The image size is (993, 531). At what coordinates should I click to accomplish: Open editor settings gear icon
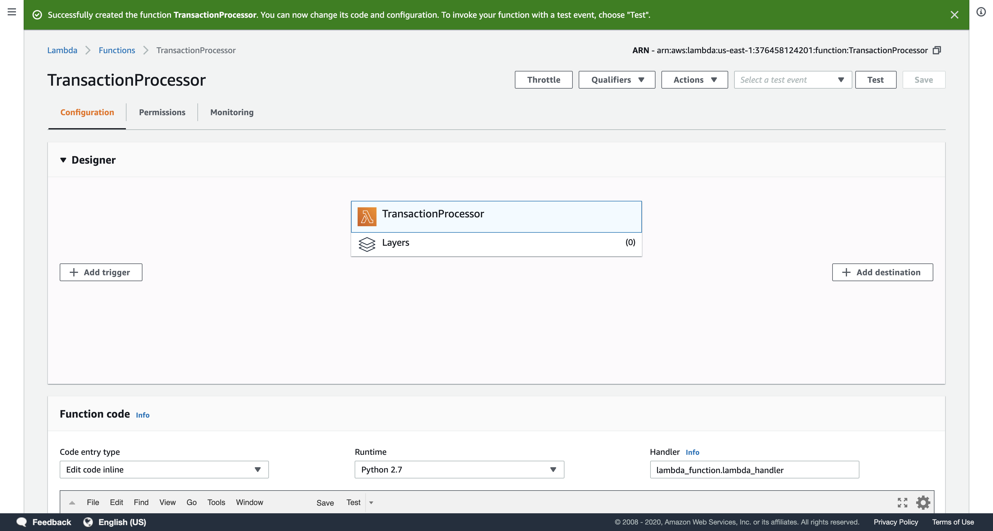pos(923,502)
